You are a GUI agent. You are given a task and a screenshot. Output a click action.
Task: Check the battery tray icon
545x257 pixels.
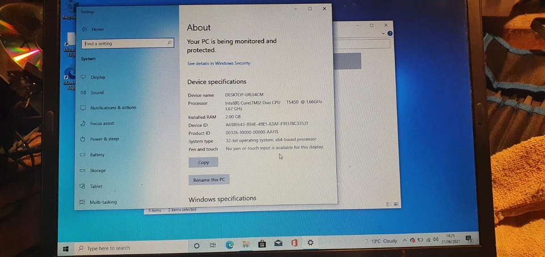click(420, 239)
